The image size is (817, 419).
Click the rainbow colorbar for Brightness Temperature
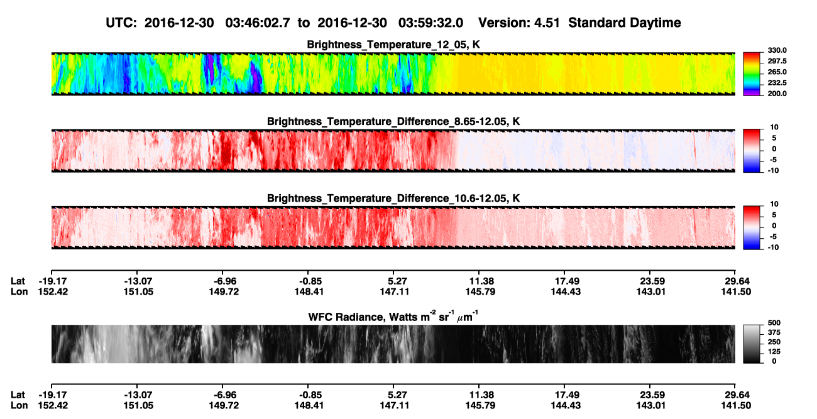752,74
